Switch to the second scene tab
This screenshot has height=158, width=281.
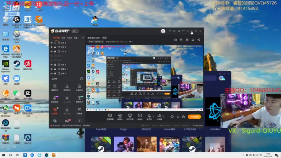click(x=63, y=38)
